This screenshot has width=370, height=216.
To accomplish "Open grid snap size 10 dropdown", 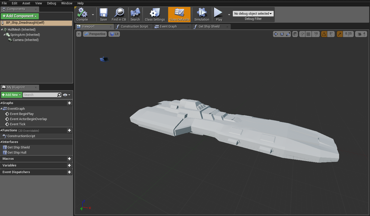I will coord(316,34).
